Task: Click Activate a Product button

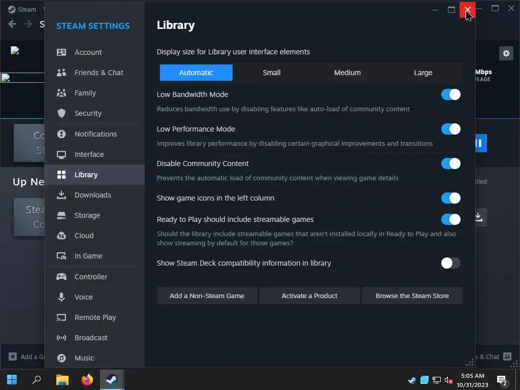Action: 309,296
